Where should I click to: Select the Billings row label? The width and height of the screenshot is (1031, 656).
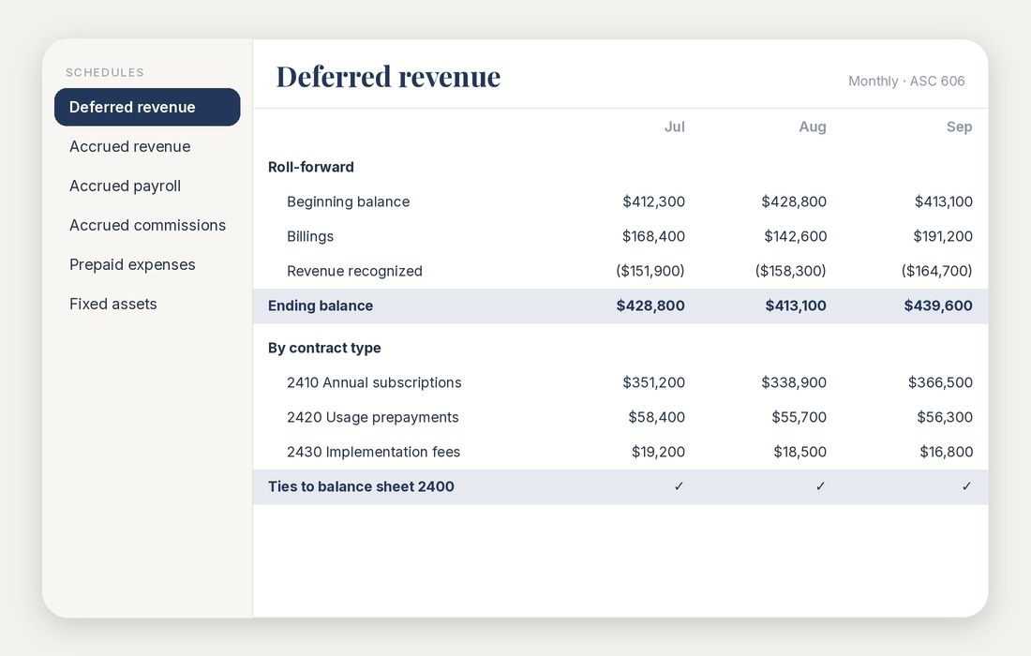[x=310, y=237]
